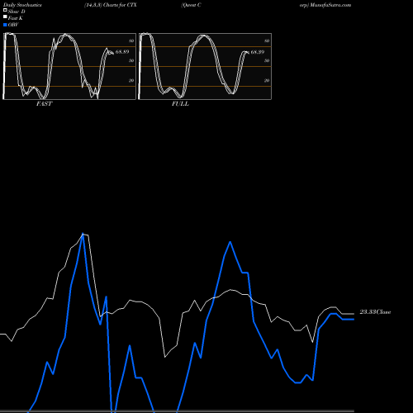413x413 pixels.
Task: Click the 50 axis label in FULL chart
Action: [267, 60]
